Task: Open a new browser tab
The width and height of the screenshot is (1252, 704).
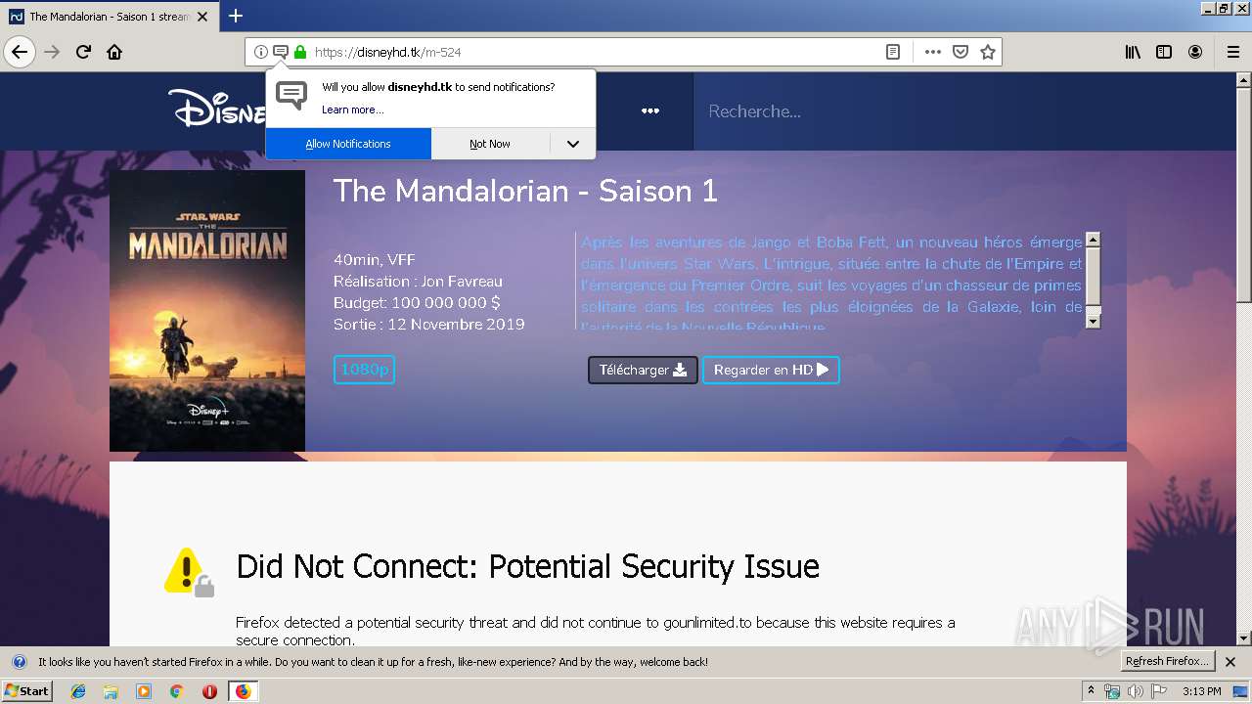Action: coord(236,16)
